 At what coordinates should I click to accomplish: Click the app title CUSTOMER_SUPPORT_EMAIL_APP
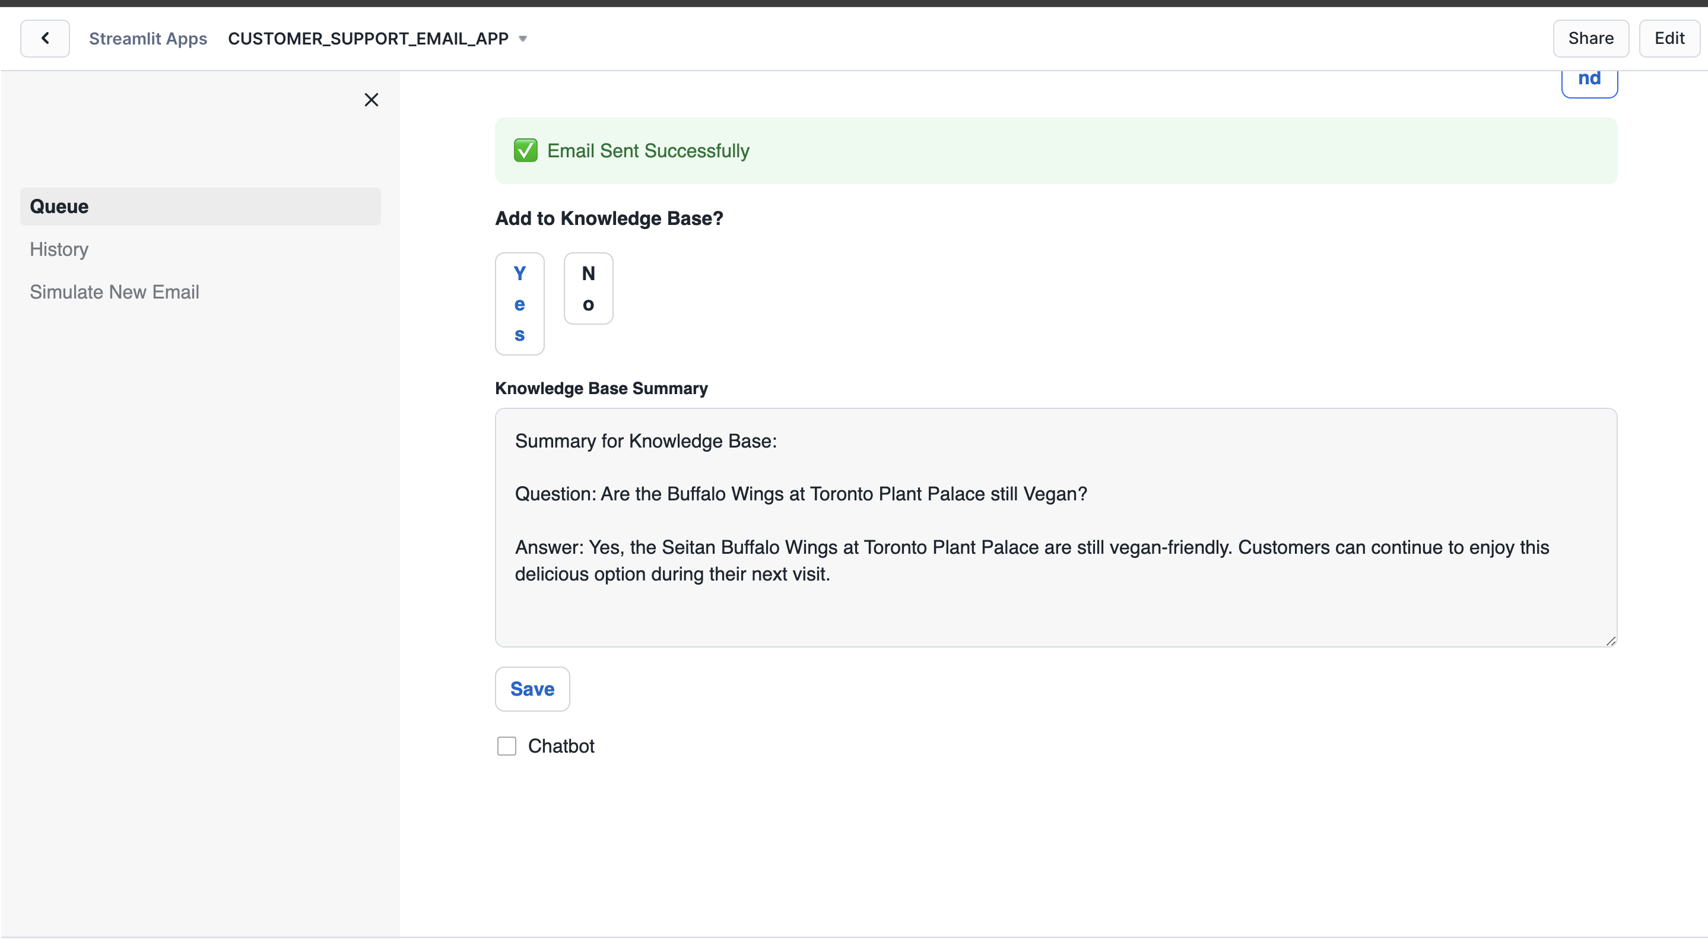click(368, 39)
